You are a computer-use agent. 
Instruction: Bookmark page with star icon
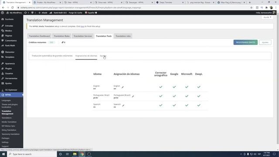click(252, 8)
